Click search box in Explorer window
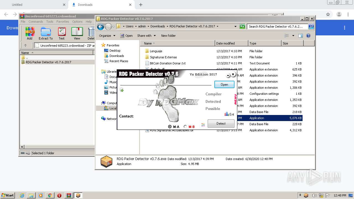 (x=277, y=27)
